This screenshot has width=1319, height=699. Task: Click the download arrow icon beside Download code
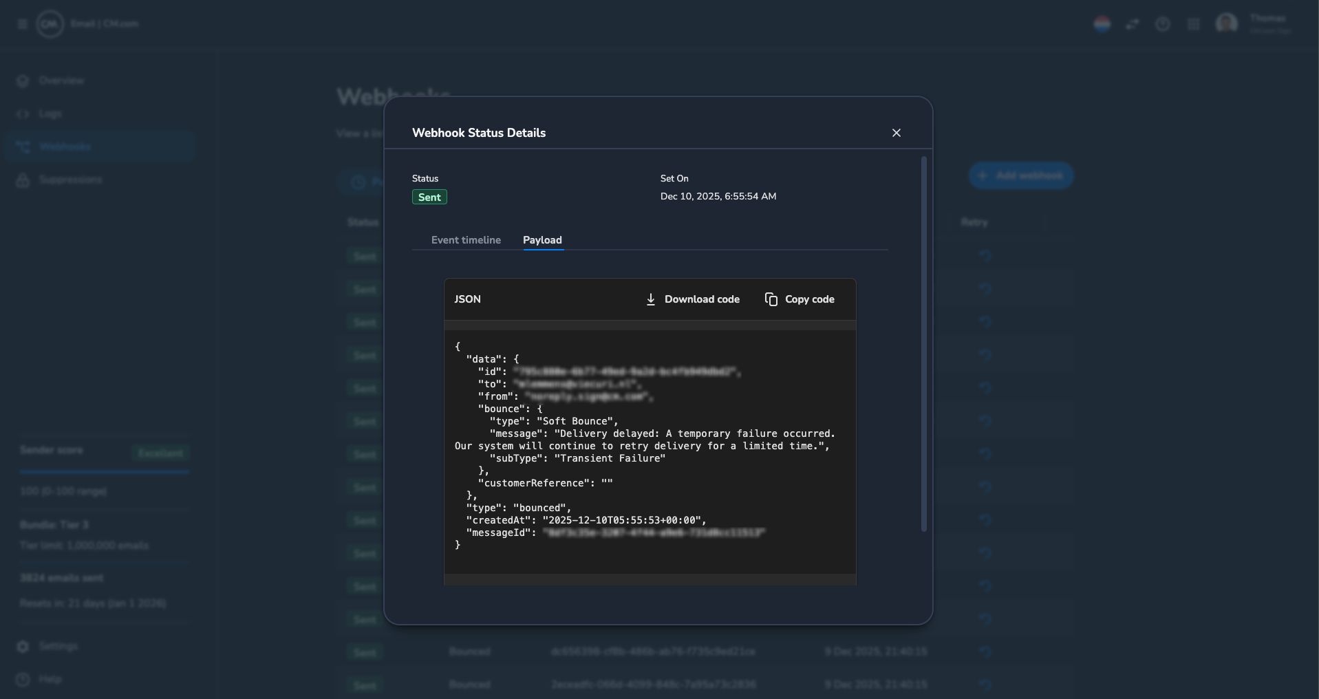click(x=650, y=299)
